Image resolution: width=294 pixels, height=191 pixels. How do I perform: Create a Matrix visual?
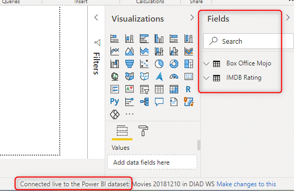point(174,89)
